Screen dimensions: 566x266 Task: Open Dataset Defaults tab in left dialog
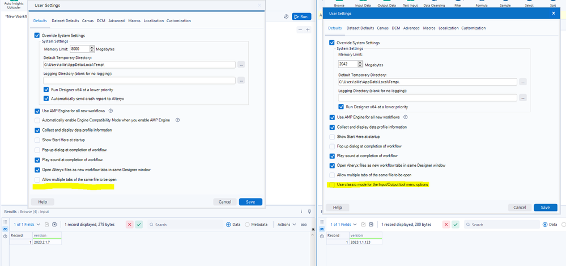(65, 21)
